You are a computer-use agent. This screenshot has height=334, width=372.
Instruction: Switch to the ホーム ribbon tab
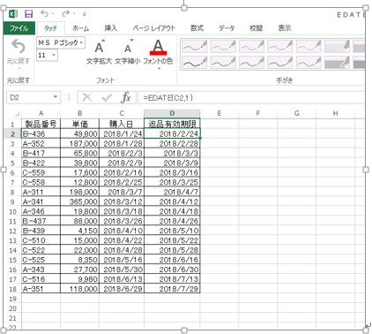point(80,28)
